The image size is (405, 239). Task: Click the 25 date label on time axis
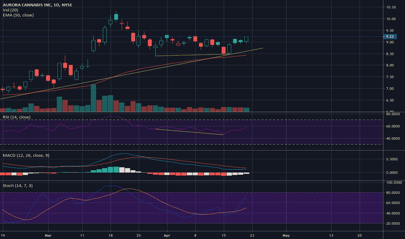(x=139, y=236)
